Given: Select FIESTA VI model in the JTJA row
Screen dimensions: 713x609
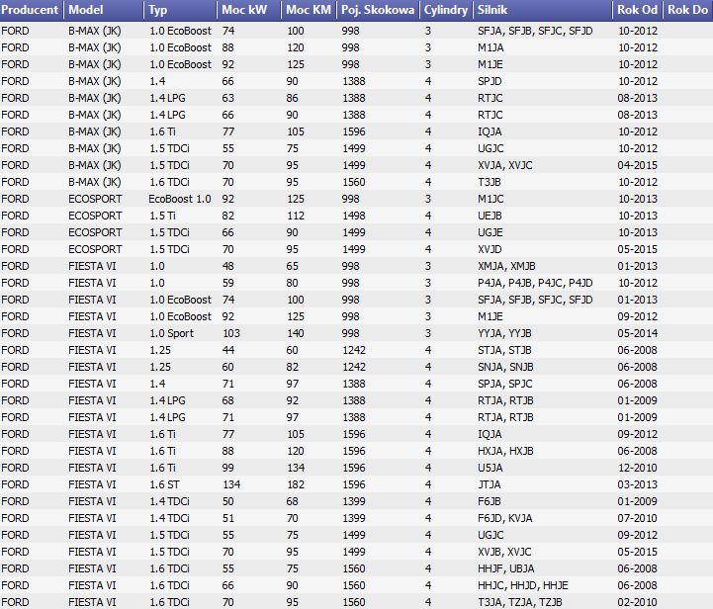Looking at the screenshot, I should pos(92,485).
